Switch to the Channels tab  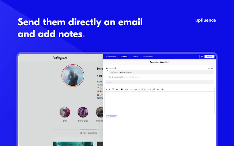tap(111, 57)
